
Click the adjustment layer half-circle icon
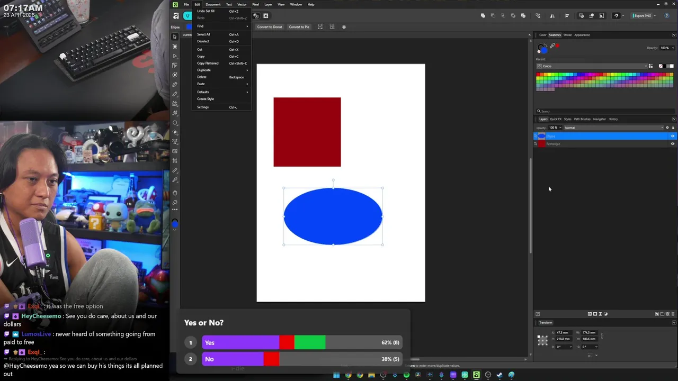[x=605, y=314]
